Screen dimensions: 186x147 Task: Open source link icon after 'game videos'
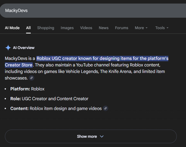106,108
